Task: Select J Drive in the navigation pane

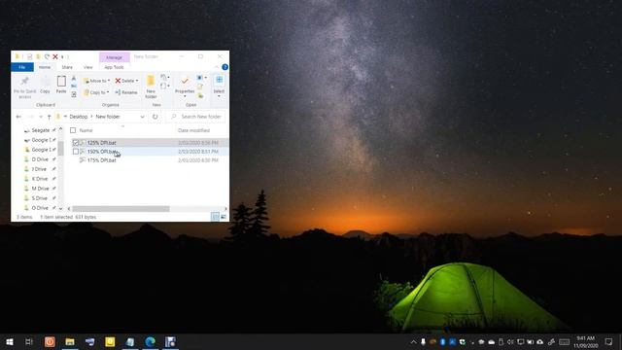Action: tap(39, 169)
